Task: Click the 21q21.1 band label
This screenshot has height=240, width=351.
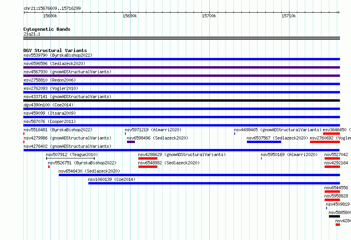Action: point(32,34)
